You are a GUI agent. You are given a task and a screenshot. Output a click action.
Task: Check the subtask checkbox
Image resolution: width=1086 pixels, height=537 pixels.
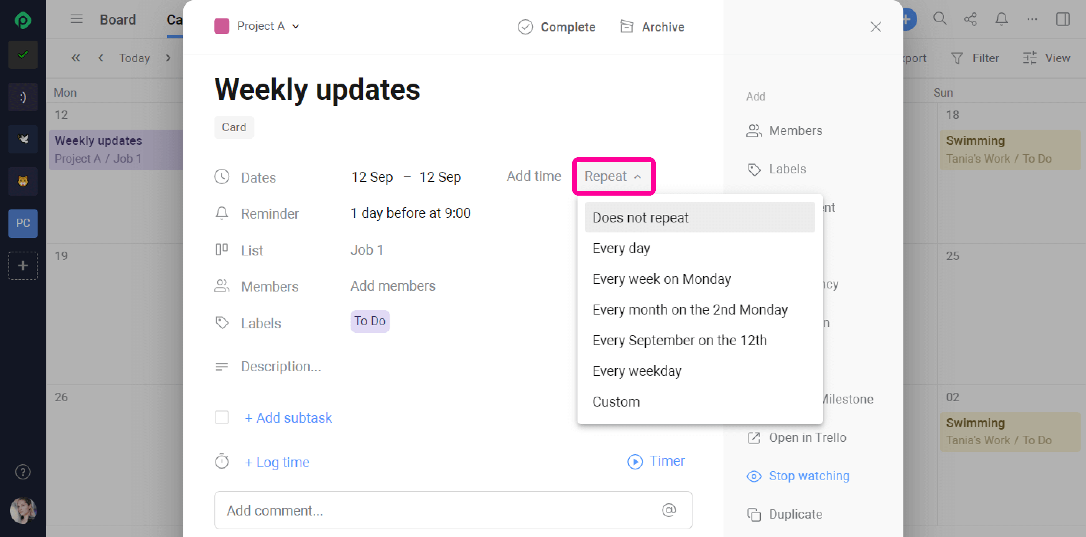tap(222, 417)
